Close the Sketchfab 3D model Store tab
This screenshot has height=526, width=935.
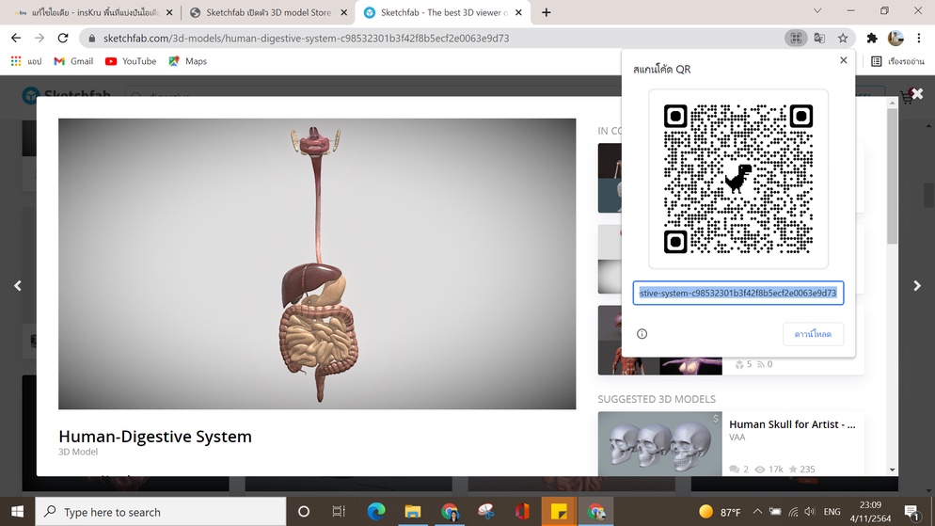point(344,12)
